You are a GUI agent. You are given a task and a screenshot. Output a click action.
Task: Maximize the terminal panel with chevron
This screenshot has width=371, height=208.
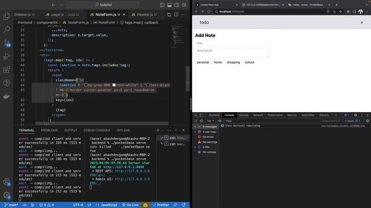pos(176,130)
